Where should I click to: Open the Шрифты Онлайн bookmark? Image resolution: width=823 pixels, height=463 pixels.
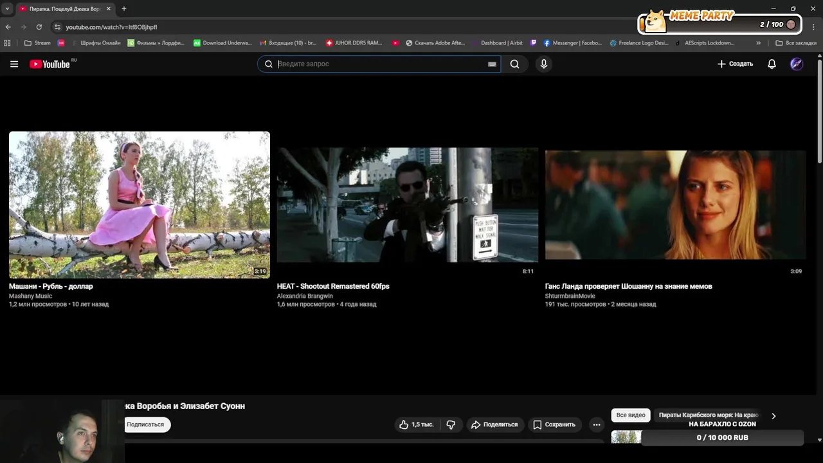95,43
